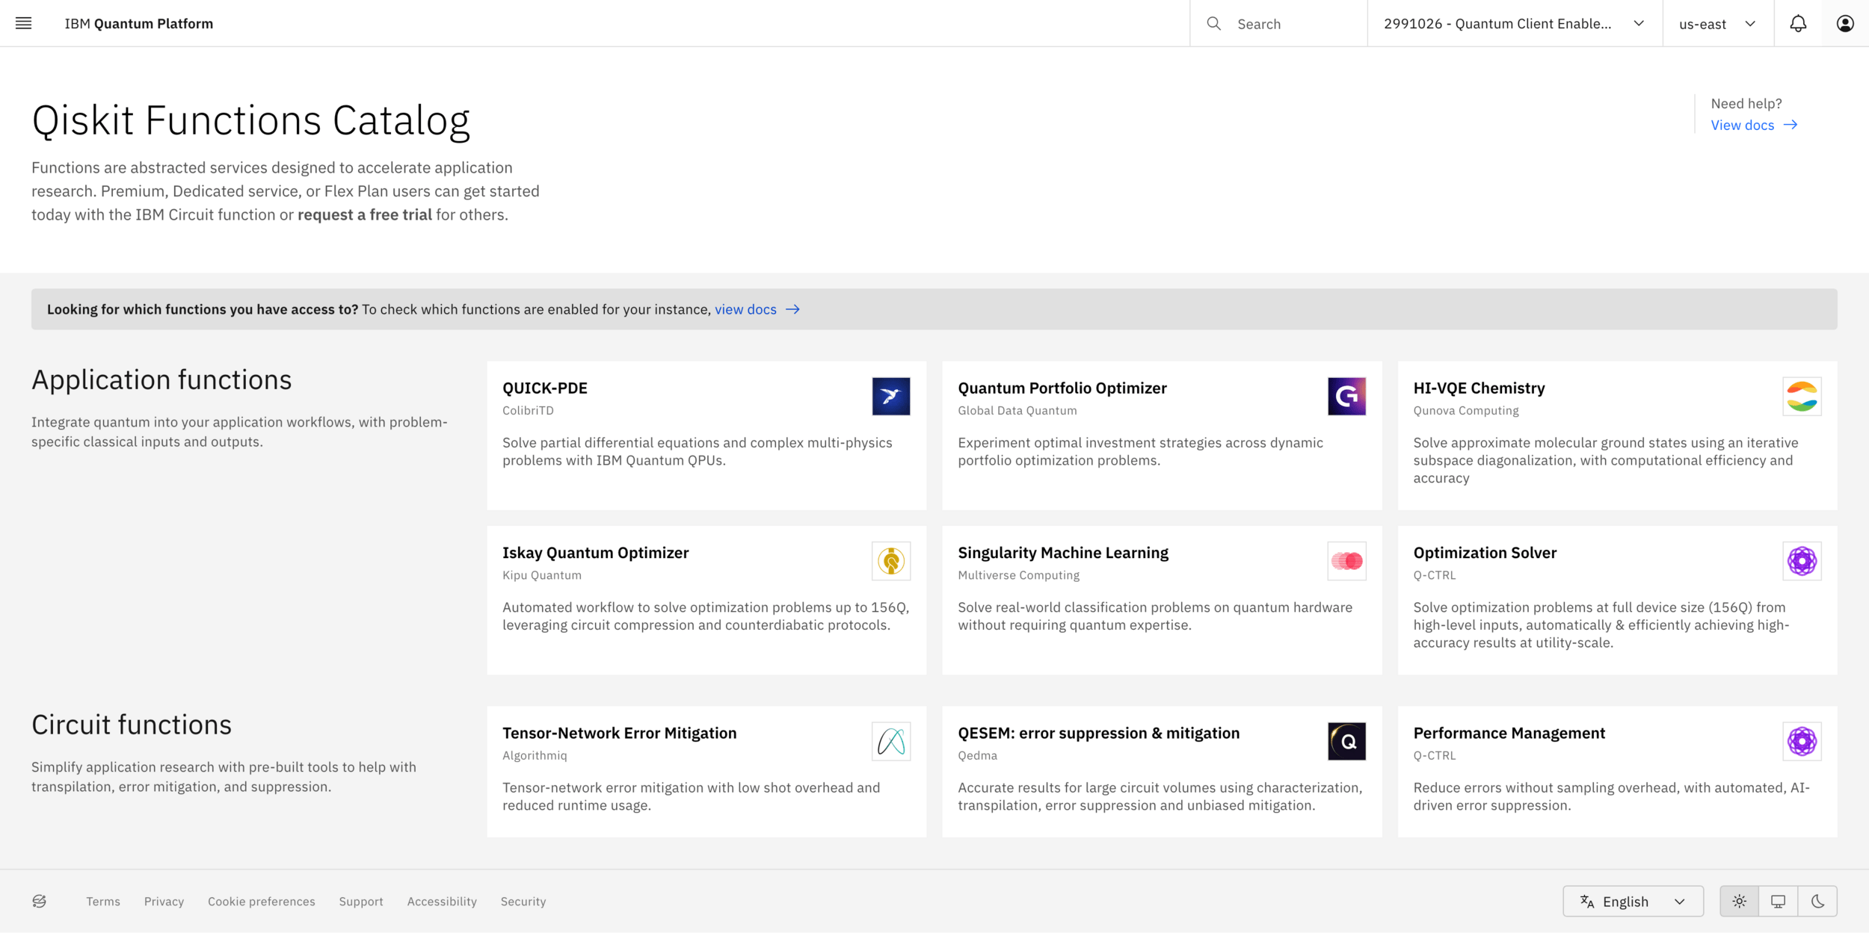
Task: Open Cookie preferences in footer
Action: (261, 901)
